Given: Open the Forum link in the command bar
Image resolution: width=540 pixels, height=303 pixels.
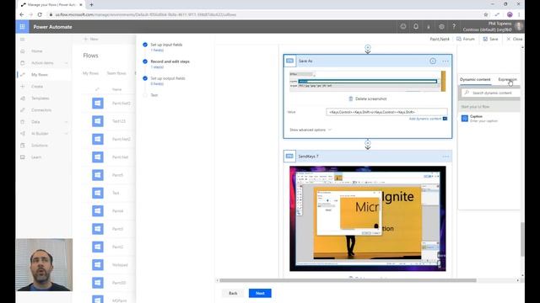Looking at the screenshot, I should pos(466,40).
